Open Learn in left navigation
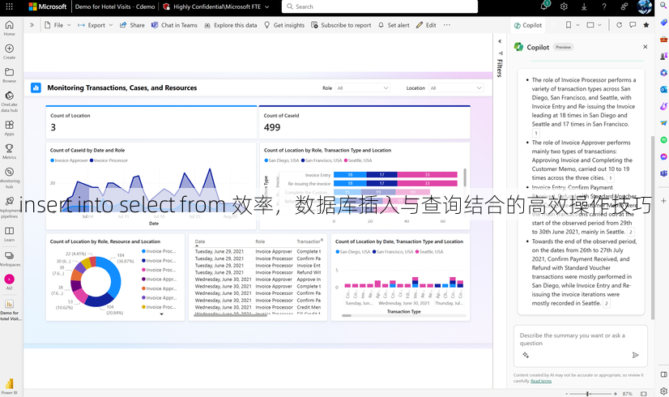The image size is (669, 397). 10,234
